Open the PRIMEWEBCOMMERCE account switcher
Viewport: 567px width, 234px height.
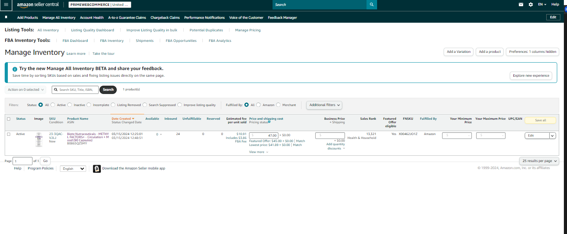100,5
